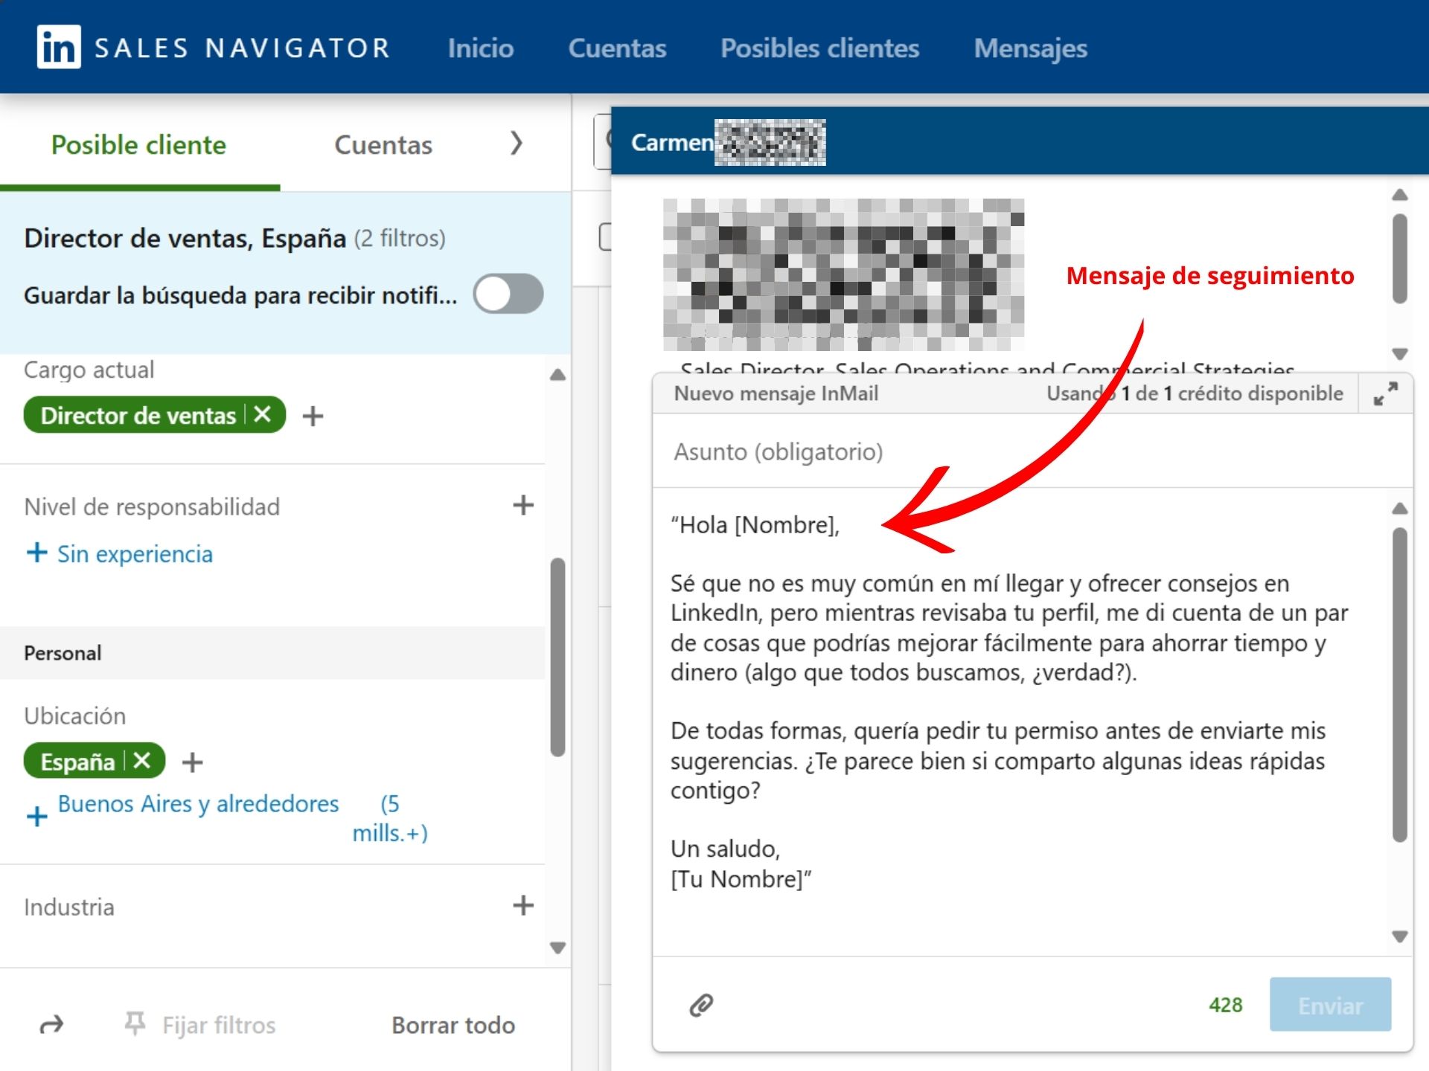Click the Nuevo mensaje InMail label
The height and width of the screenshot is (1071, 1429).
click(x=776, y=393)
